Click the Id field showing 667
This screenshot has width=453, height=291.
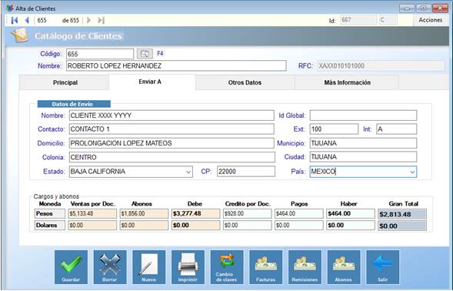coord(358,20)
